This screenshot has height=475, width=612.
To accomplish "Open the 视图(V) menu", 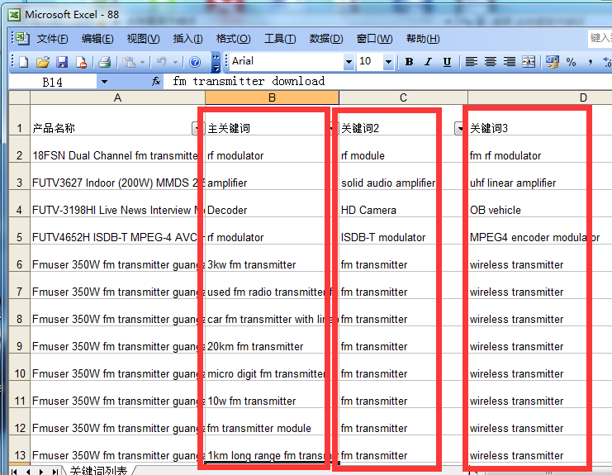I will [x=143, y=39].
